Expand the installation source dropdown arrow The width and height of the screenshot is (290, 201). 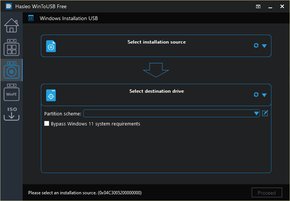(x=264, y=46)
